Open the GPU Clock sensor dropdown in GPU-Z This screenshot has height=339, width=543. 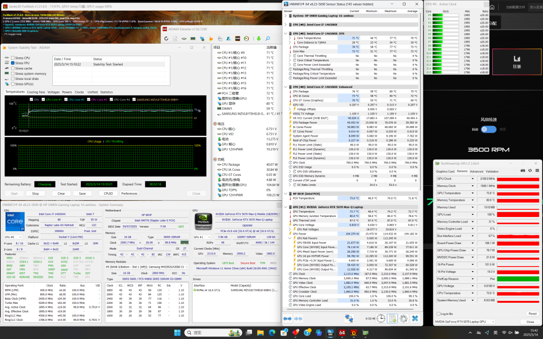click(x=472, y=179)
